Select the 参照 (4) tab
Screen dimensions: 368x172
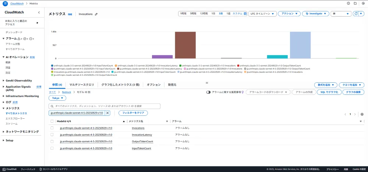pyautogui.click(x=57, y=85)
